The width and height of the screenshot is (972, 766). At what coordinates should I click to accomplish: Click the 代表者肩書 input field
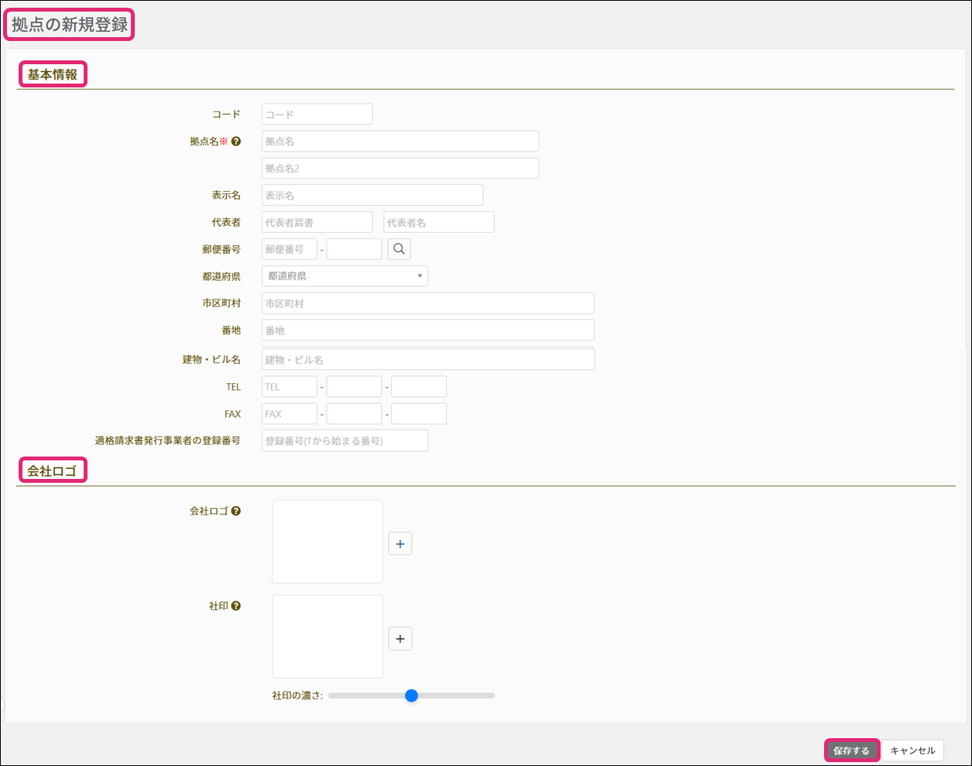click(x=317, y=223)
